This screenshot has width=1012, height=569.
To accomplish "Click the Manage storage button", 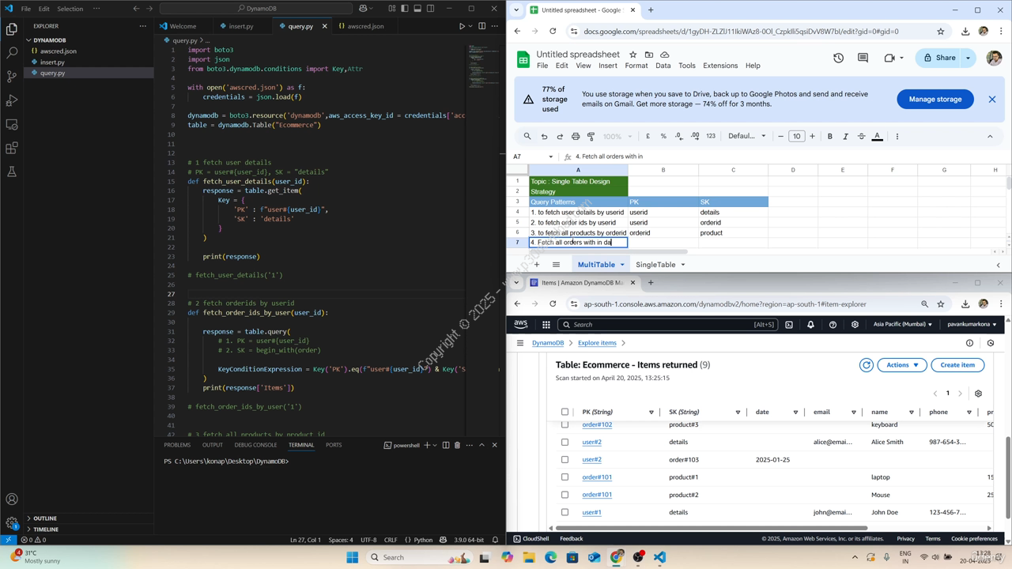I will point(935,100).
